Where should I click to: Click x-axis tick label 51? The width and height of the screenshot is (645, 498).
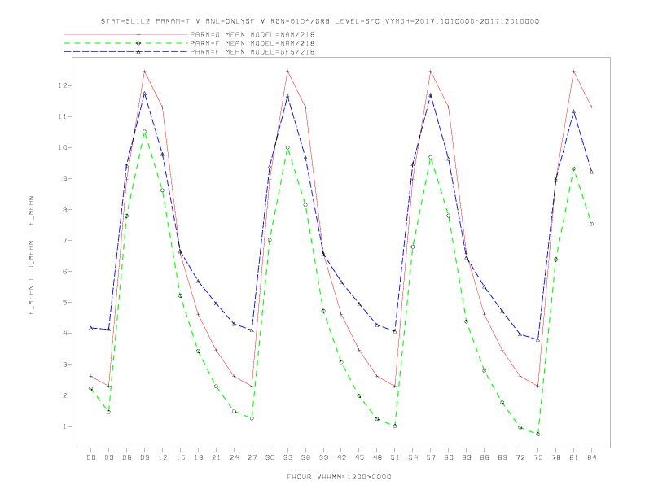395,457
